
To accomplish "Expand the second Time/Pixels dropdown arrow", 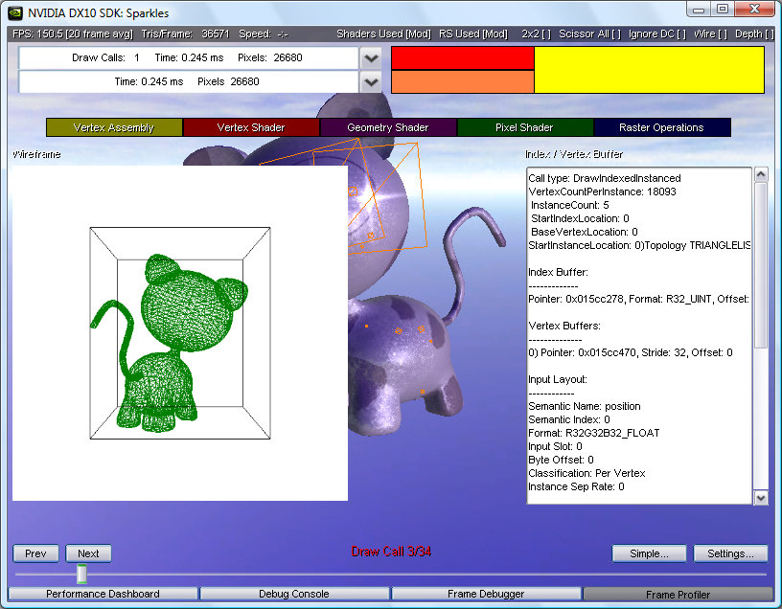I will click(x=372, y=82).
